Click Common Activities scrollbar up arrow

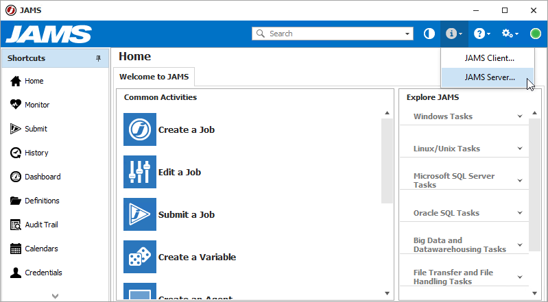point(387,113)
